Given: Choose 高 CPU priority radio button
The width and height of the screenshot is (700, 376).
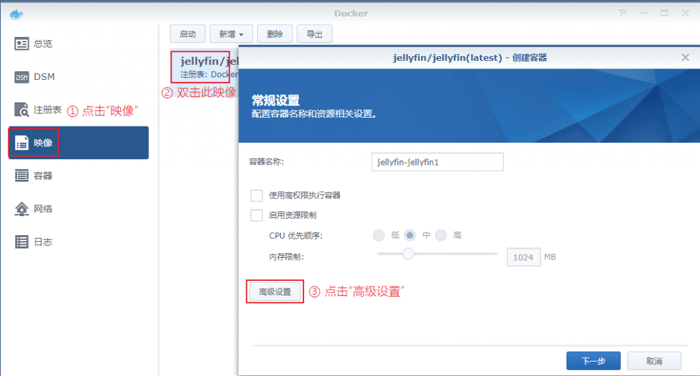Looking at the screenshot, I should click(x=441, y=235).
